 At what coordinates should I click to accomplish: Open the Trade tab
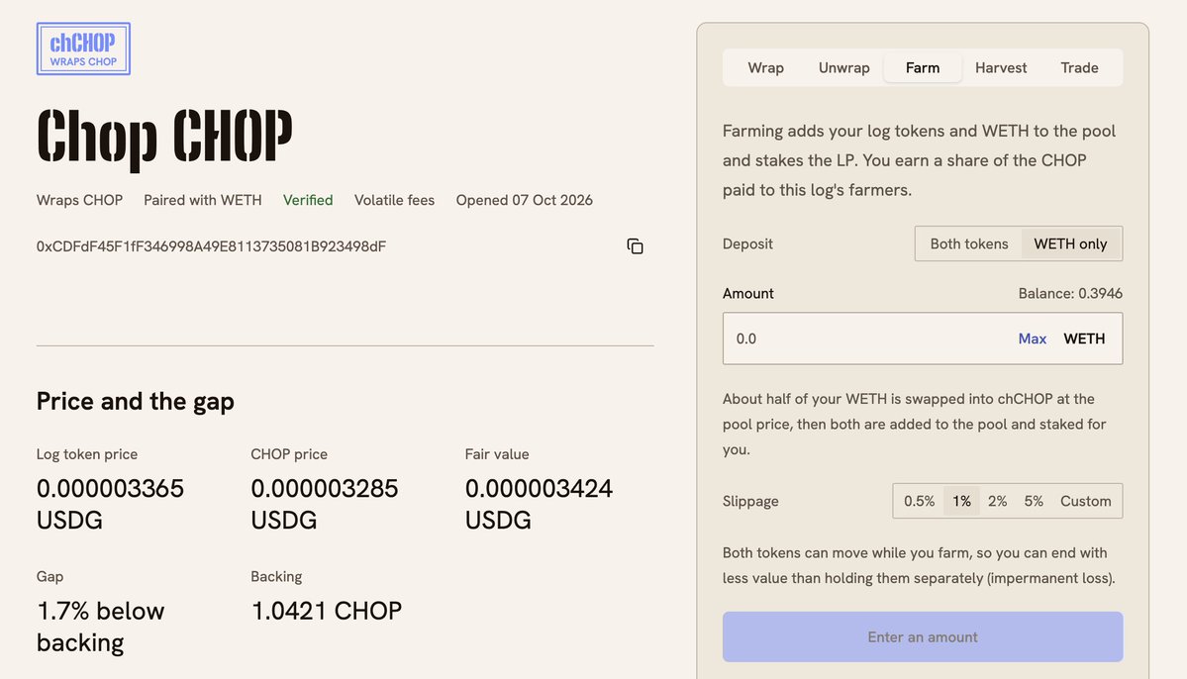1079,67
